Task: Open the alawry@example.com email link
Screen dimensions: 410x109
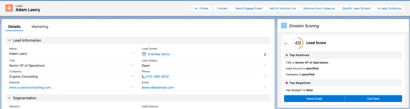Action: (x=158, y=87)
